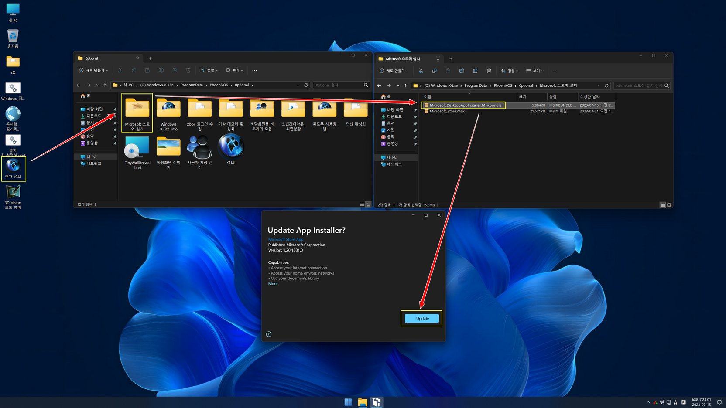Open the Windows Start menu

point(348,402)
